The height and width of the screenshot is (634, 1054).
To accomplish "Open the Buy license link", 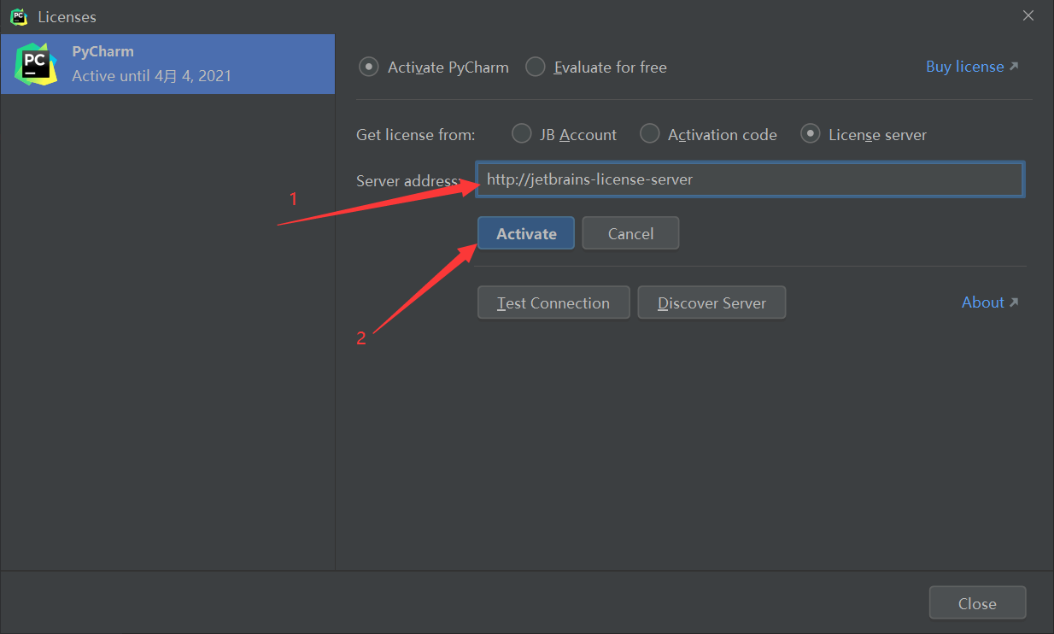I will (972, 67).
